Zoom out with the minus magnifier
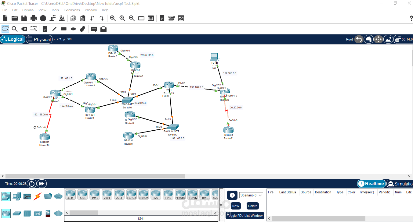This screenshot has height=222, width=413. 132,18
